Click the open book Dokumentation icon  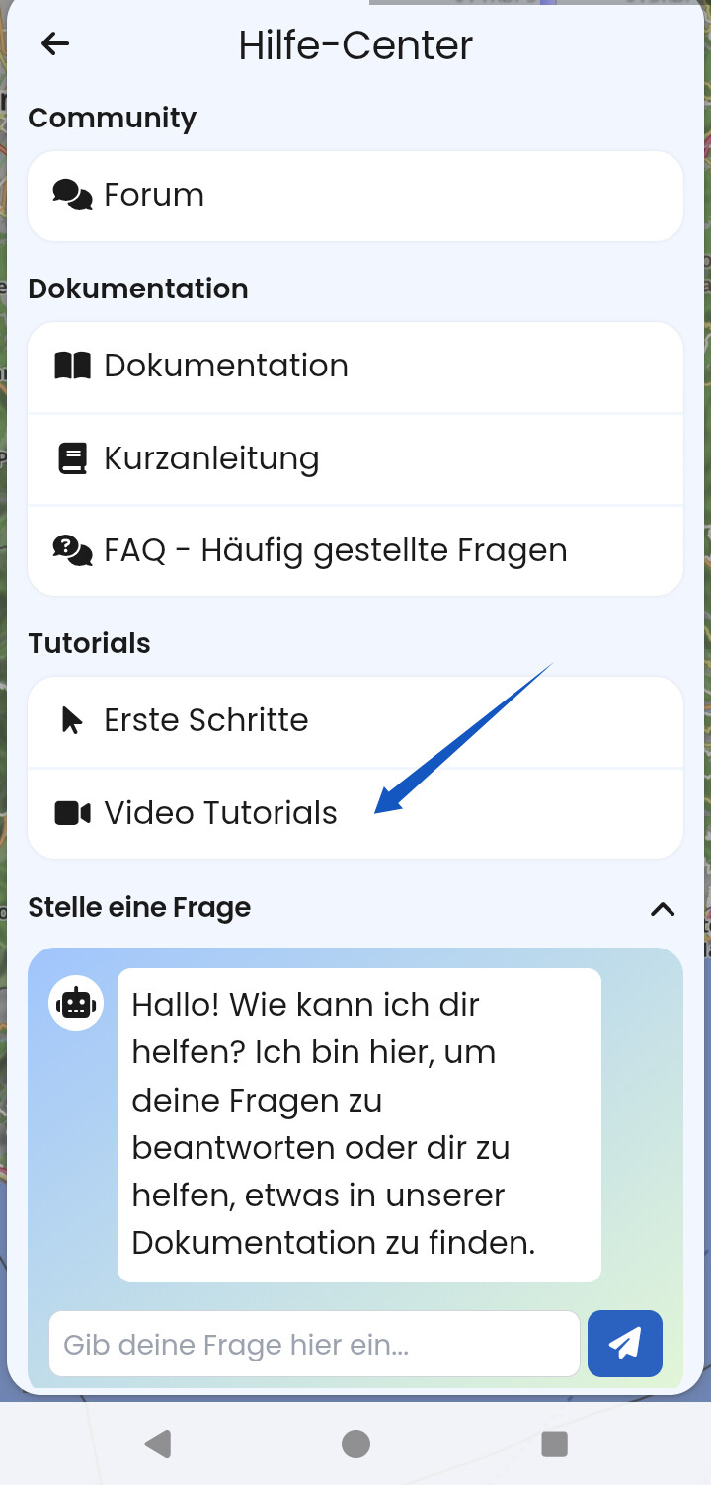[x=72, y=366]
